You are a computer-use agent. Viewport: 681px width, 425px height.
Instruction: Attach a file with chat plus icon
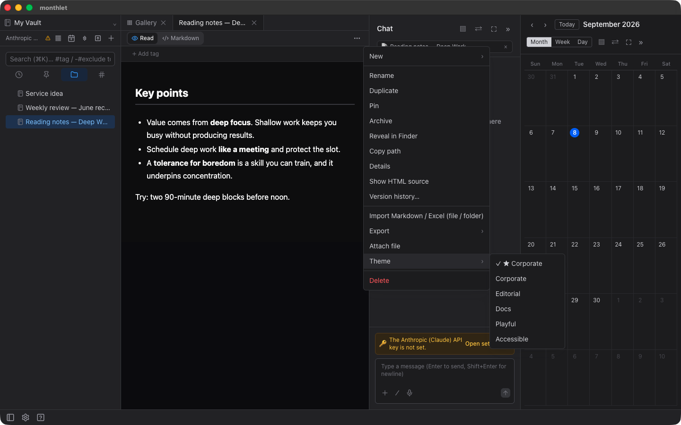click(x=385, y=393)
